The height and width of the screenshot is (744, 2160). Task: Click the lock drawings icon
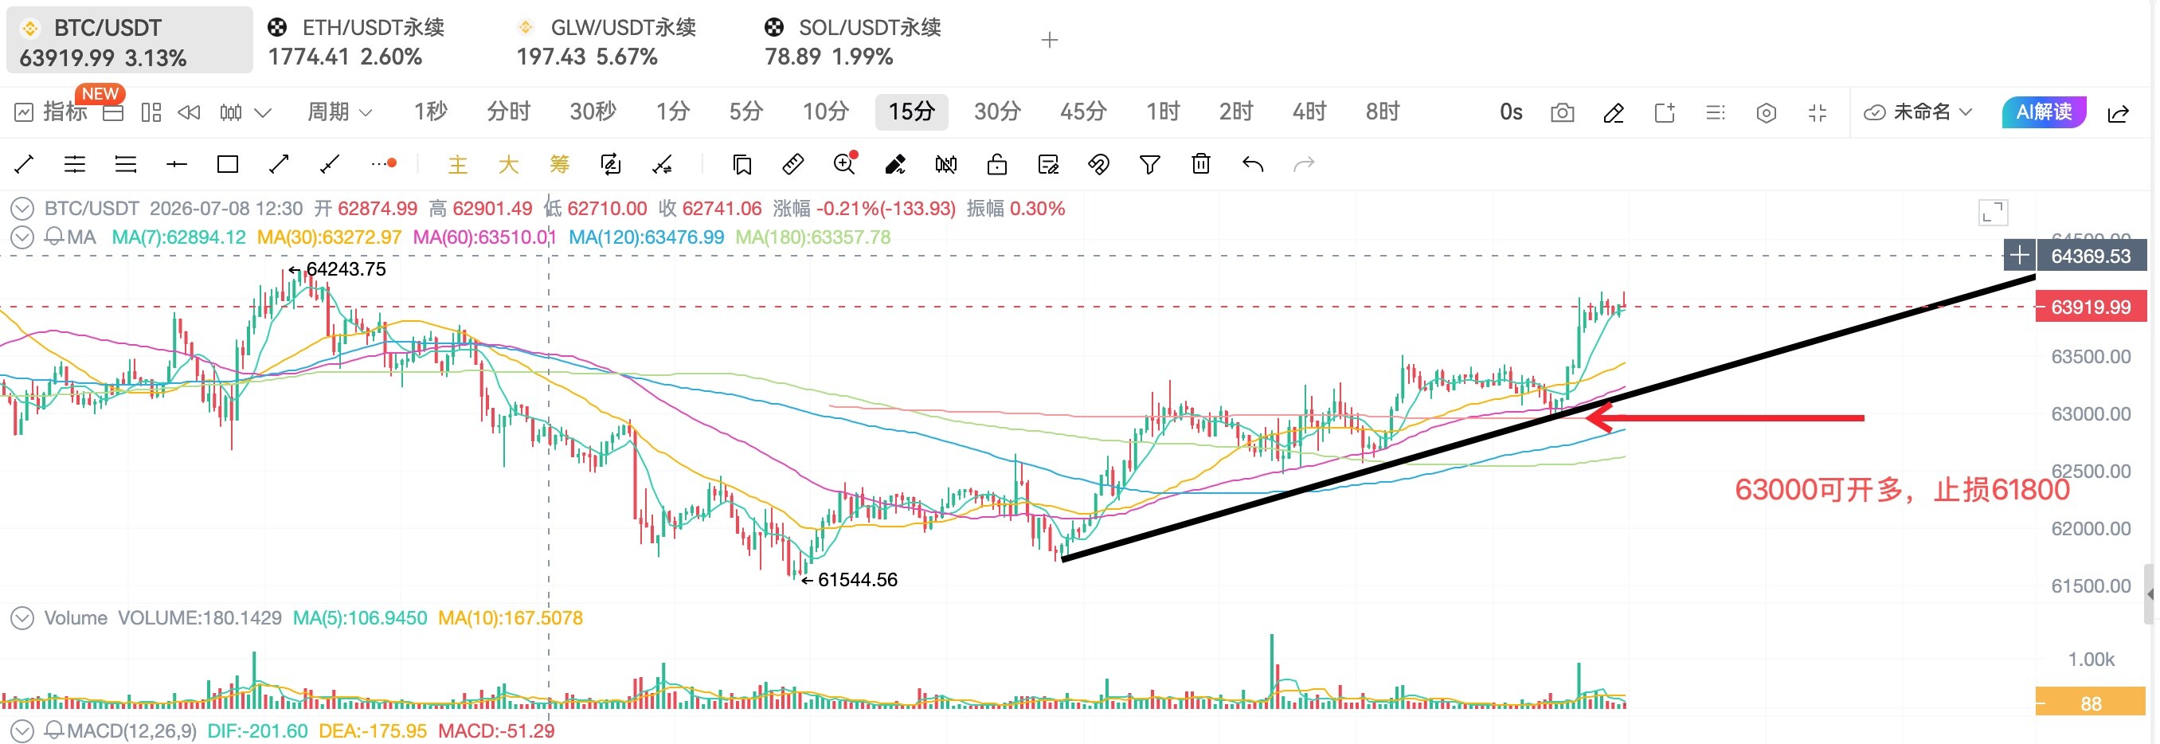(999, 164)
